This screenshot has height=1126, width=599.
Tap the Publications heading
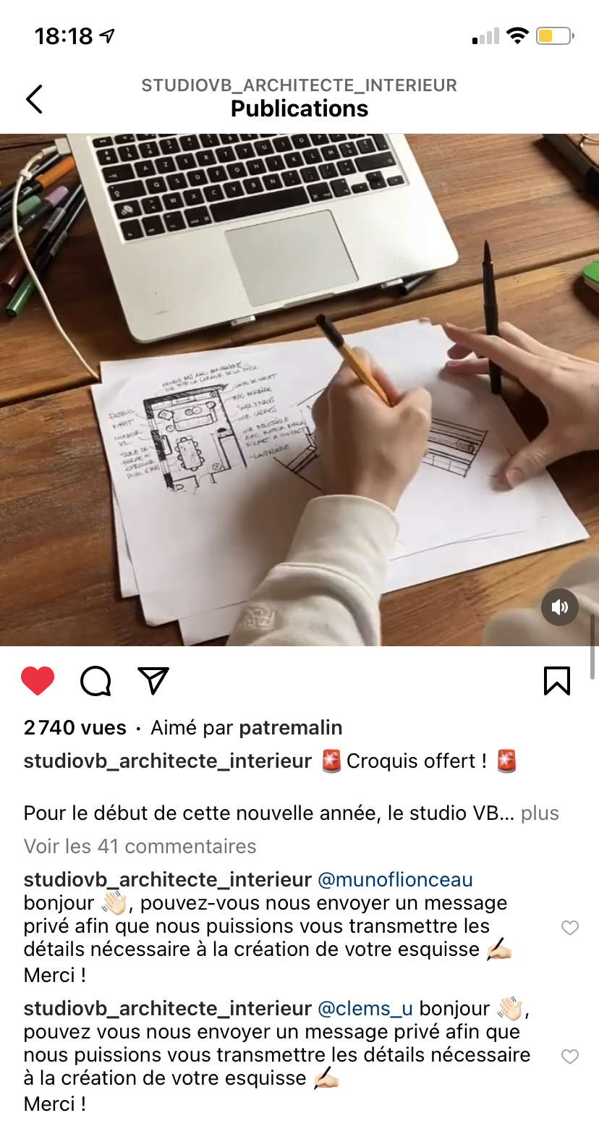pos(299,109)
